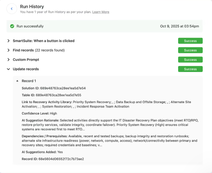Expand the SmartSuite button clicked step
Screen dimensions: 212x173
click(9, 41)
